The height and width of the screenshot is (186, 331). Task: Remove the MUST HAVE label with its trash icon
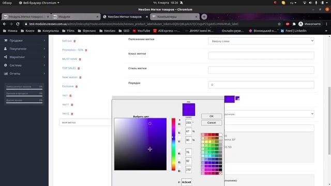(x=80, y=59)
